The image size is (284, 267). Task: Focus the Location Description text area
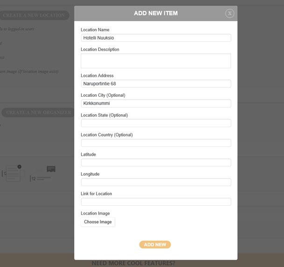coord(156,61)
